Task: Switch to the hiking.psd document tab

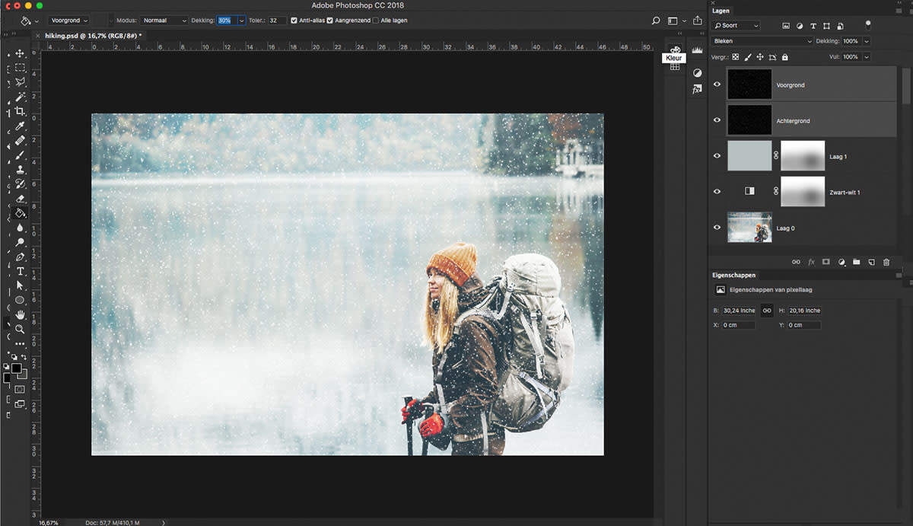Action: pyautogui.click(x=92, y=36)
